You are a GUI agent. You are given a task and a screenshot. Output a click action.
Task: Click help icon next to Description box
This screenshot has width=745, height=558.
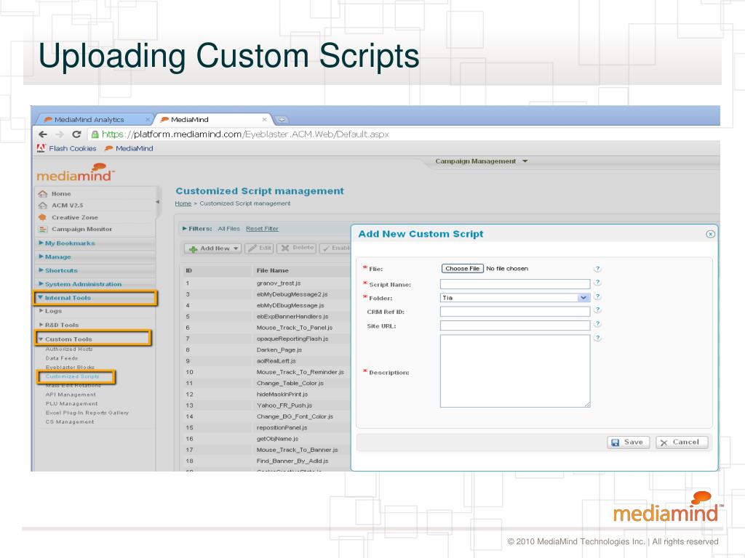598,338
